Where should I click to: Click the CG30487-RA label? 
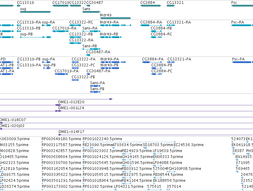pos(98,52)
